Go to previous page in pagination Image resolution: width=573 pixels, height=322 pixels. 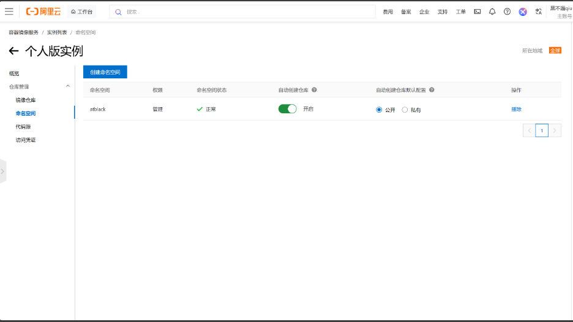point(529,130)
